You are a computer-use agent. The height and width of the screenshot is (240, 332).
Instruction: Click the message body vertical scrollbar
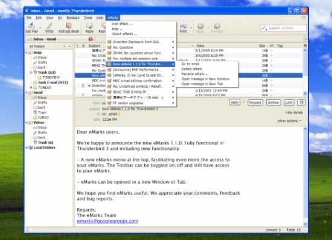click(x=305, y=177)
